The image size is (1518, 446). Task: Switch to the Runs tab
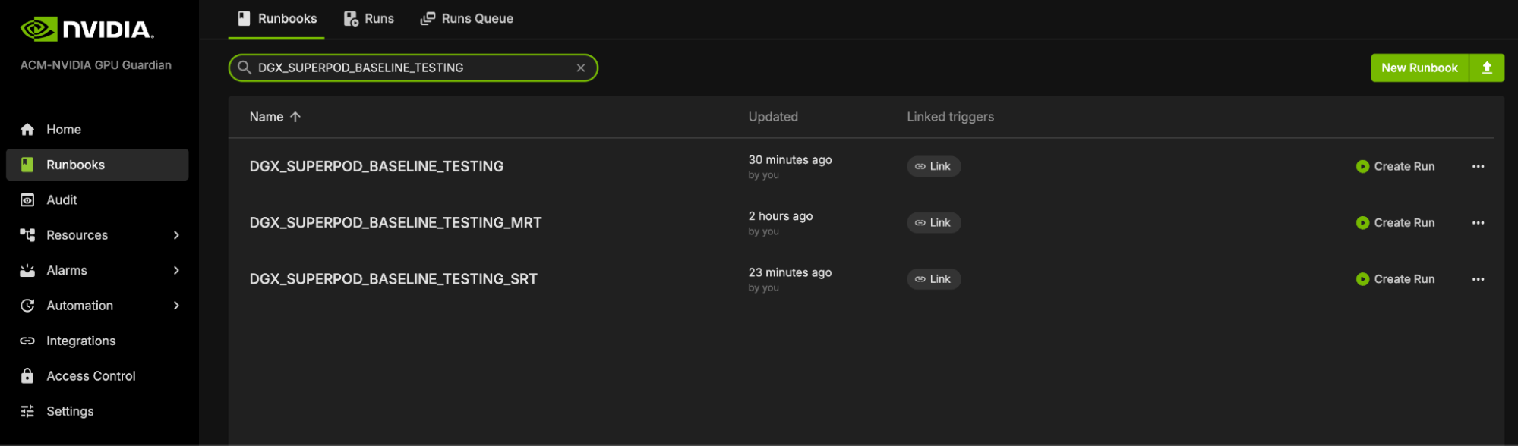(x=369, y=19)
